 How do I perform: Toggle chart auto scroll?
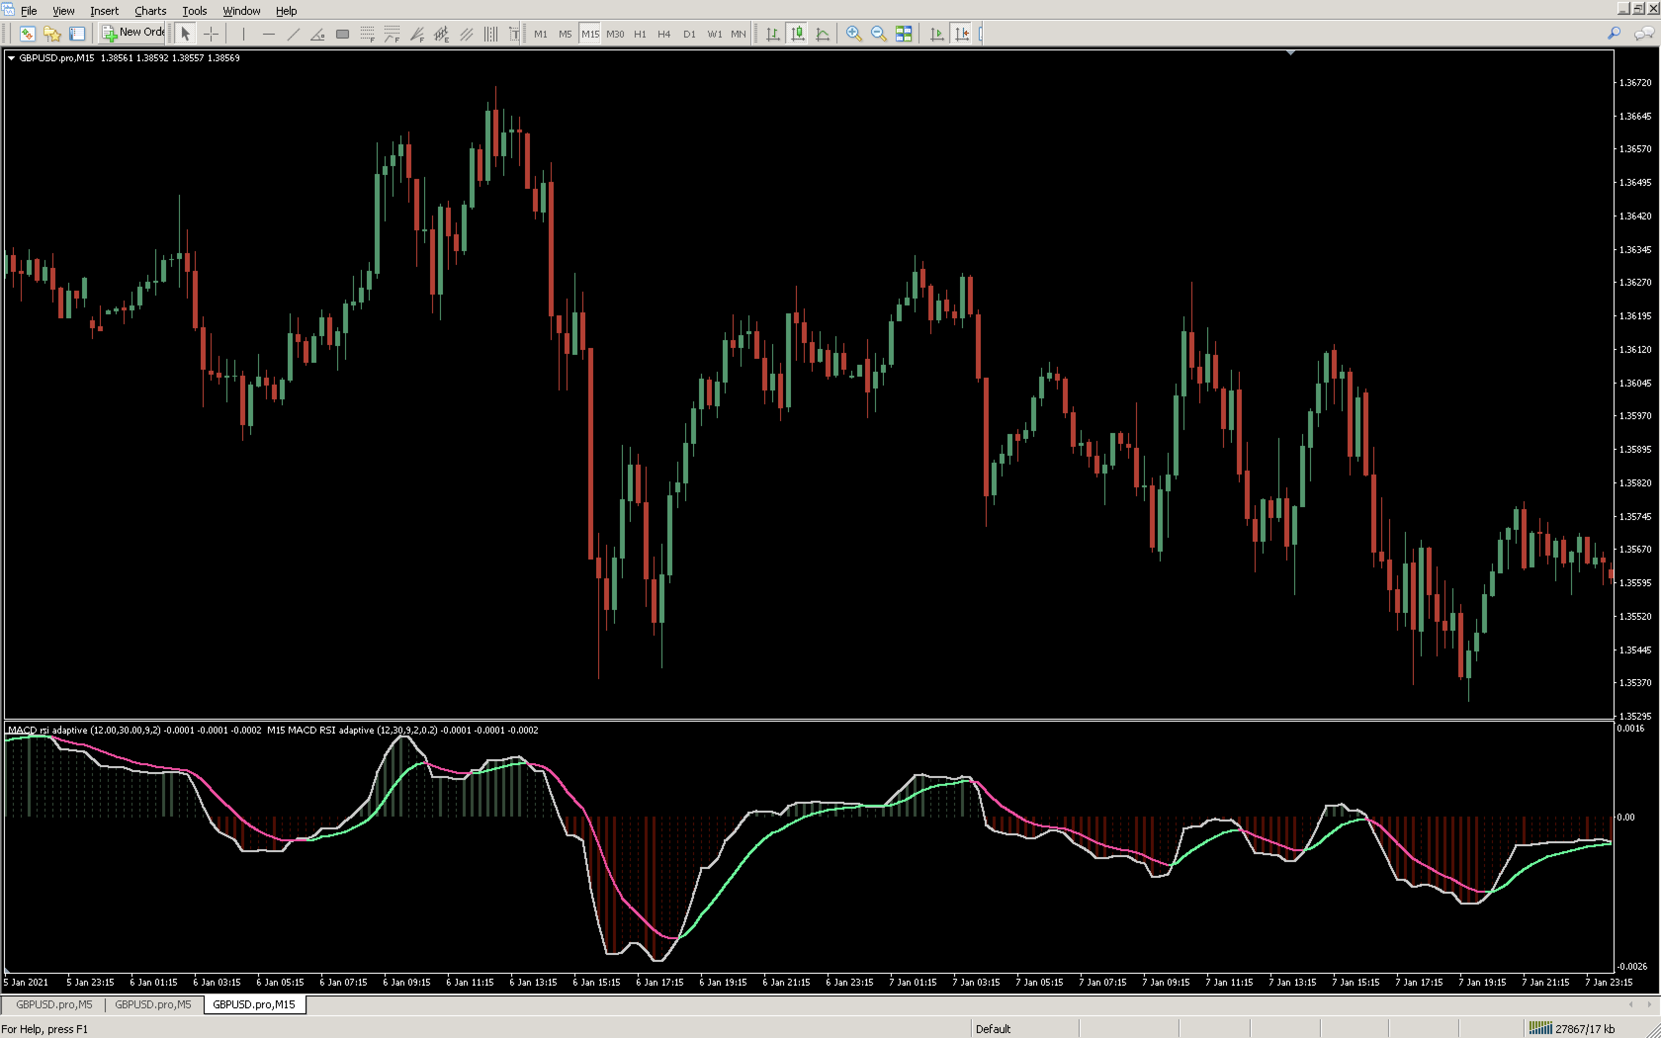tap(936, 33)
